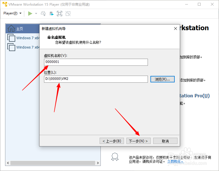
Task: Select the first Windows 7 x64 VM
Action: (x=23, y=38)
